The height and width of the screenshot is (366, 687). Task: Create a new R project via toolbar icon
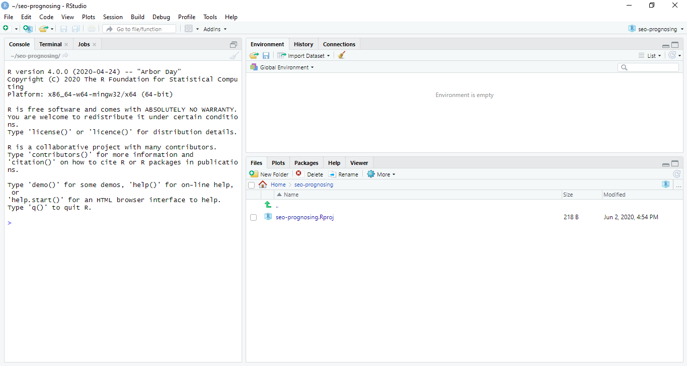point(28,29)
